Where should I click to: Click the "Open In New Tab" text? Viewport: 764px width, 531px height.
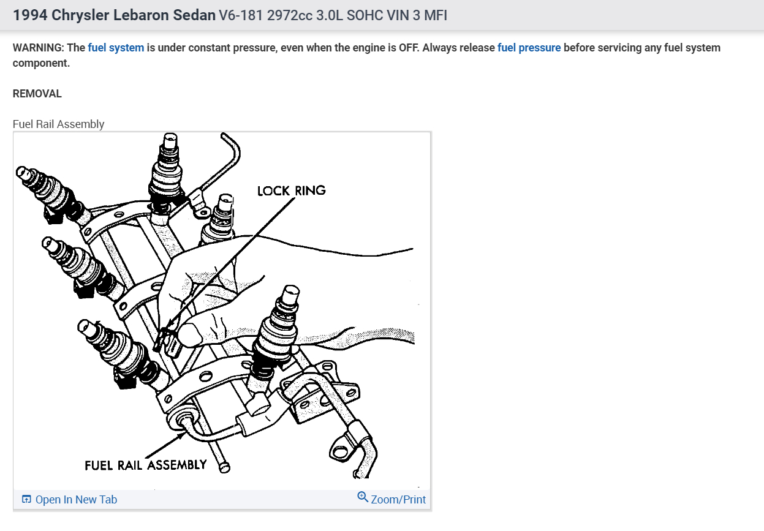[76, 499]
